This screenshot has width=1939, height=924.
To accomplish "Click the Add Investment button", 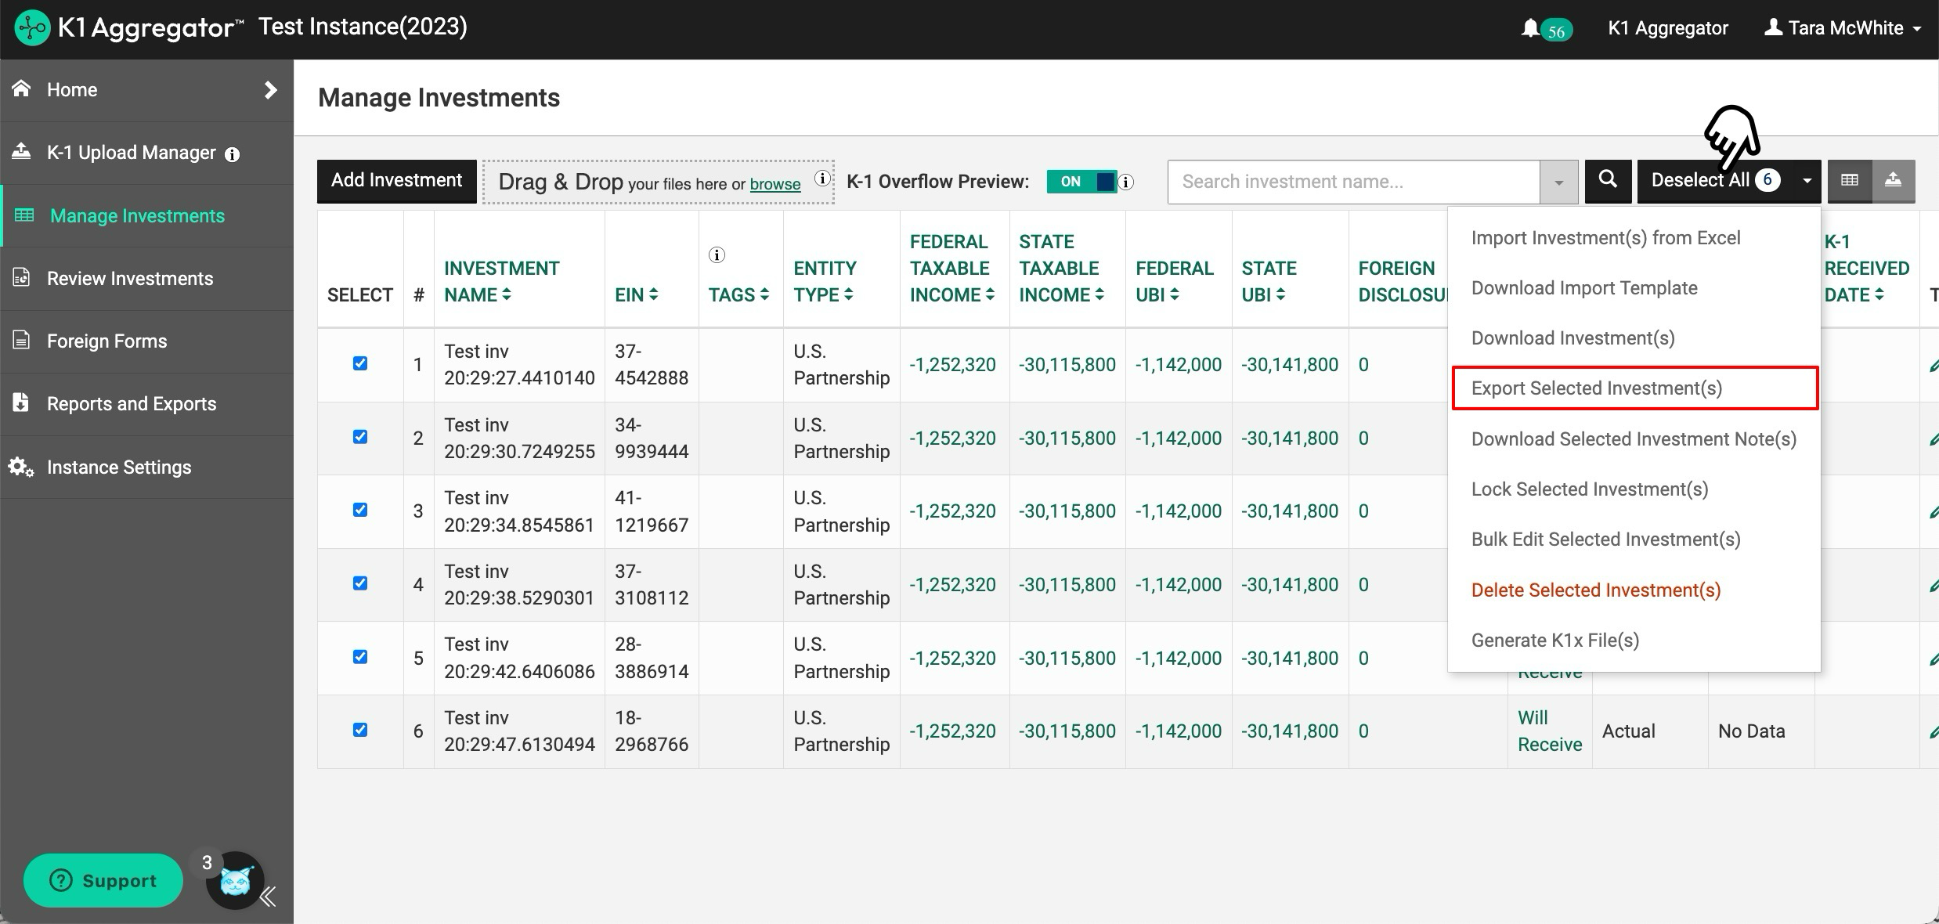I will click(x=396, y=181).
